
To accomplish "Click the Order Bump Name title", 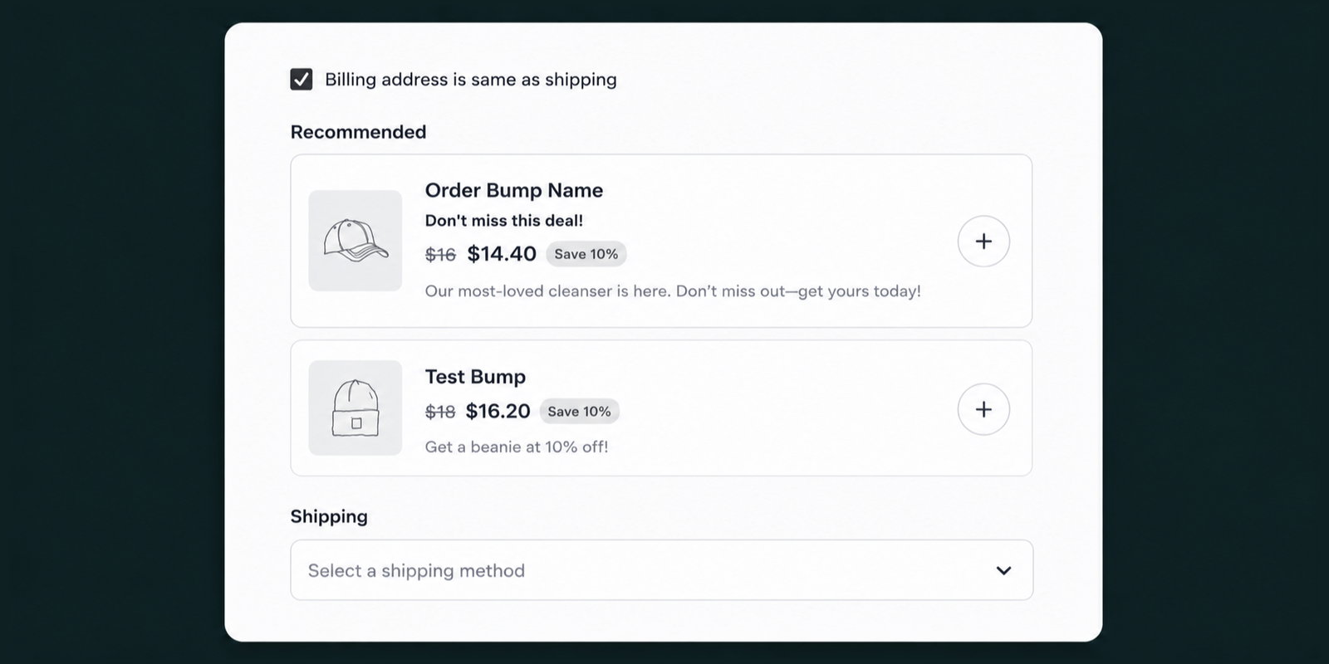I will click(514, 190).
